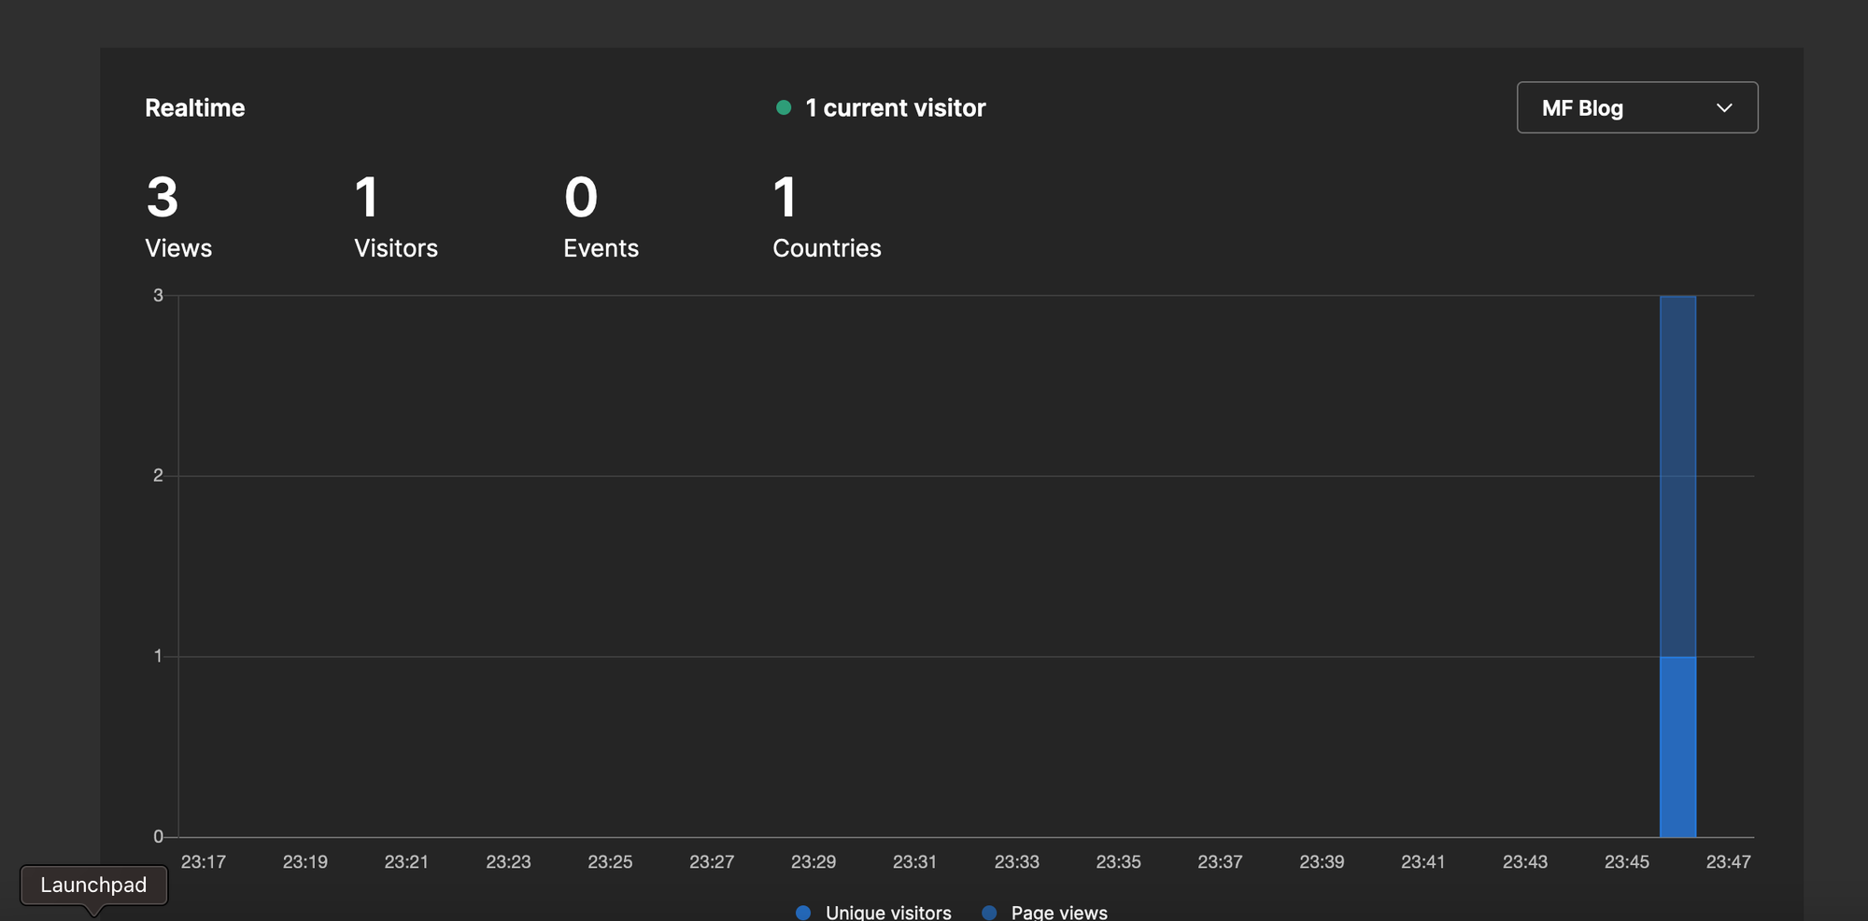Viewport: 1868px width, 921px height.
Task: Select the Visitors metric
Action: pyautogui.click(x=395, y=216)
